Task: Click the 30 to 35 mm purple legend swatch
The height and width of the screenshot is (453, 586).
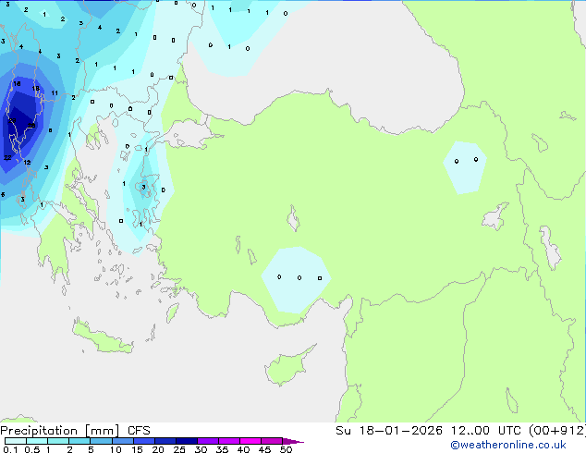Action: (207, 441)
